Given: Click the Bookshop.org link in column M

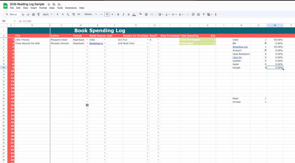Looking at the screenshot, I should click(x=240, y=47).
